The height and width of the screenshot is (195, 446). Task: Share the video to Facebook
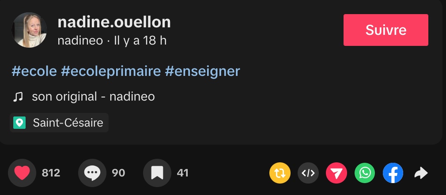click(x=393, y=173)
